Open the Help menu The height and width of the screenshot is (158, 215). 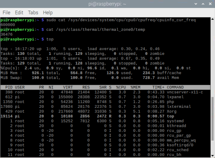pyautogui.click(x=48, y=13)
